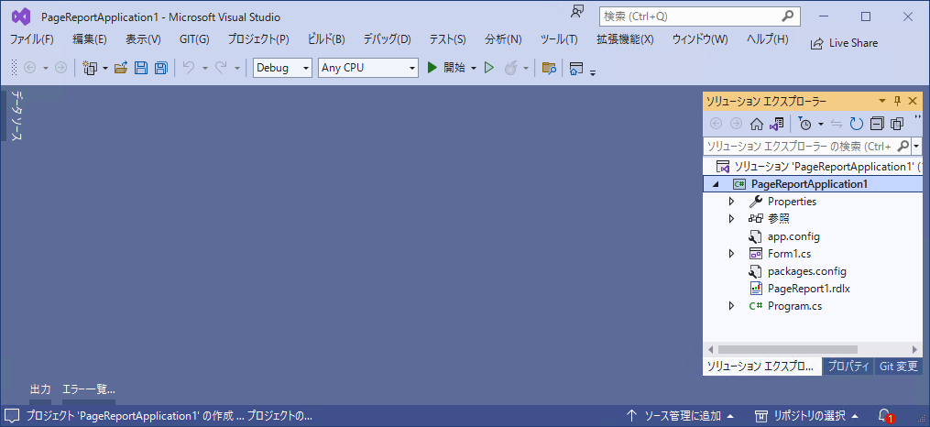Viewport: 930px width, 427px height.
Task: Click the Find in Files folder icon
Action: (549, 68)
